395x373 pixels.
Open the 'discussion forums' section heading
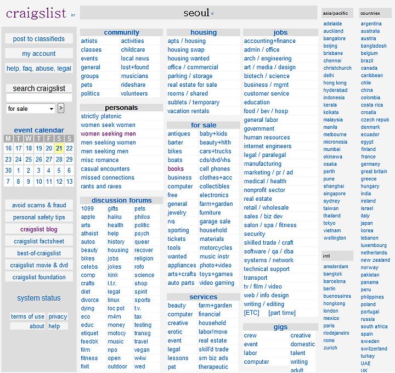[x=121, y=200]
